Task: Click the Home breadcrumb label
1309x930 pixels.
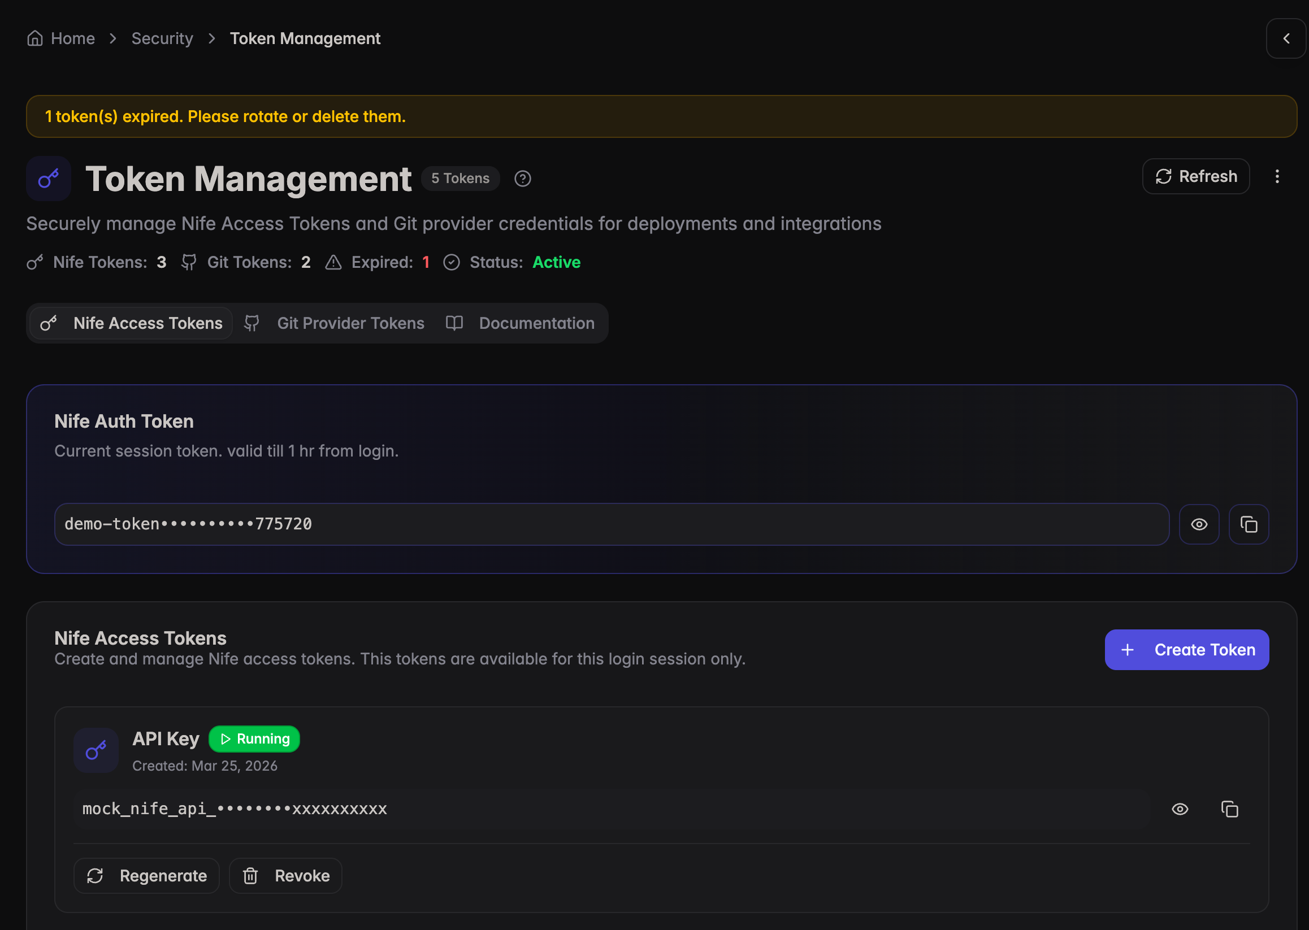Action: pyautogui.click(x=73, y=38)
